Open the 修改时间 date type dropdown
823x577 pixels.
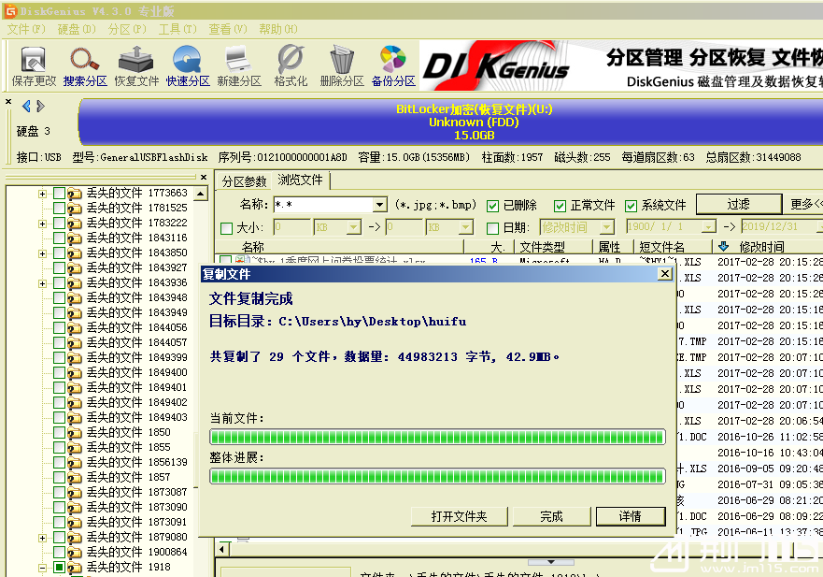click(607, 227)
